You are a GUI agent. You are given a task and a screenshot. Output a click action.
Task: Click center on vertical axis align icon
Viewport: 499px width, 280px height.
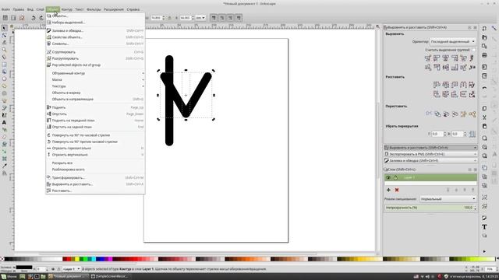pyautogui.click(x=445, y=58)
